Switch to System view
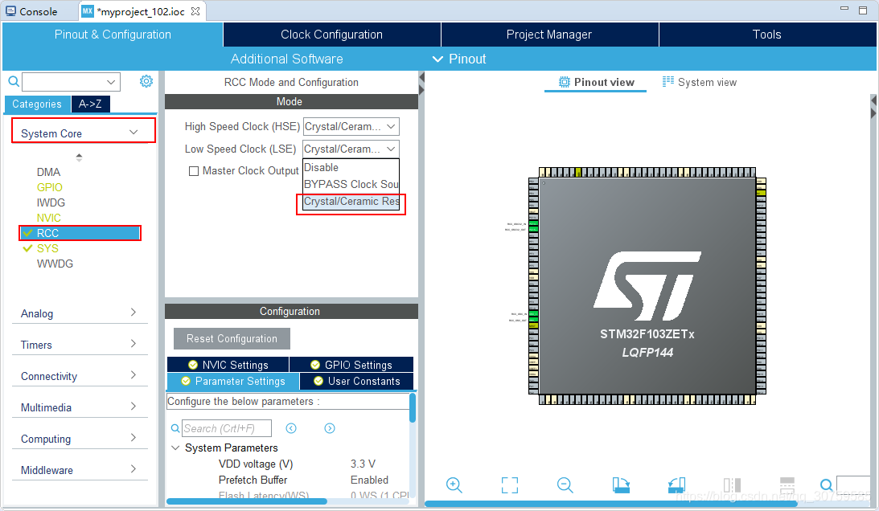This screenshot has width=879, height=511. point(700,83)
